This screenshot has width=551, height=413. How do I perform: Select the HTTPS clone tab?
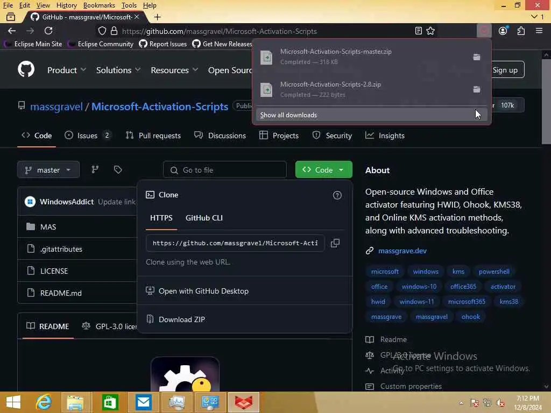[x=161, y=218]
